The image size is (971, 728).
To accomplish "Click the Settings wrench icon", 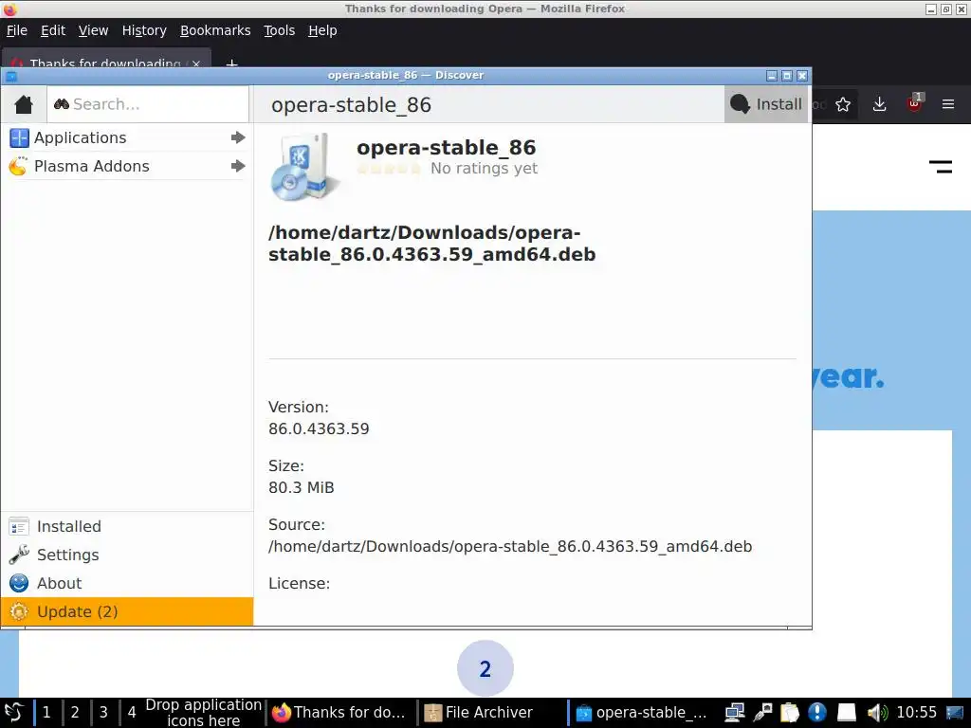I will pyautogui.click(x=19, y=555).
